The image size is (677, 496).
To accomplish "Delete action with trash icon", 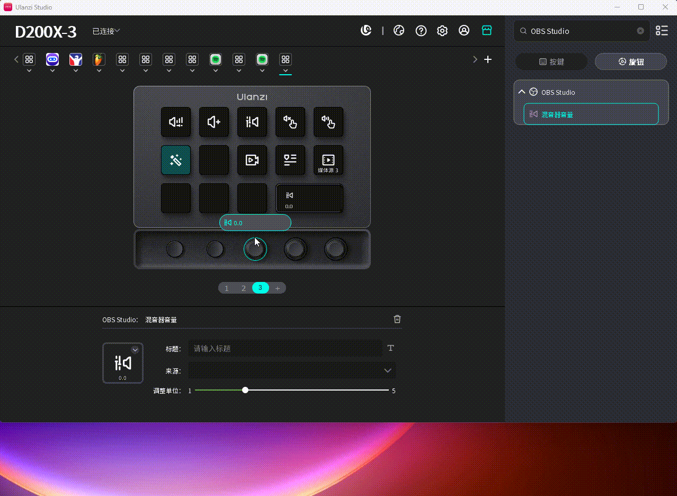I will pos(397,319).
